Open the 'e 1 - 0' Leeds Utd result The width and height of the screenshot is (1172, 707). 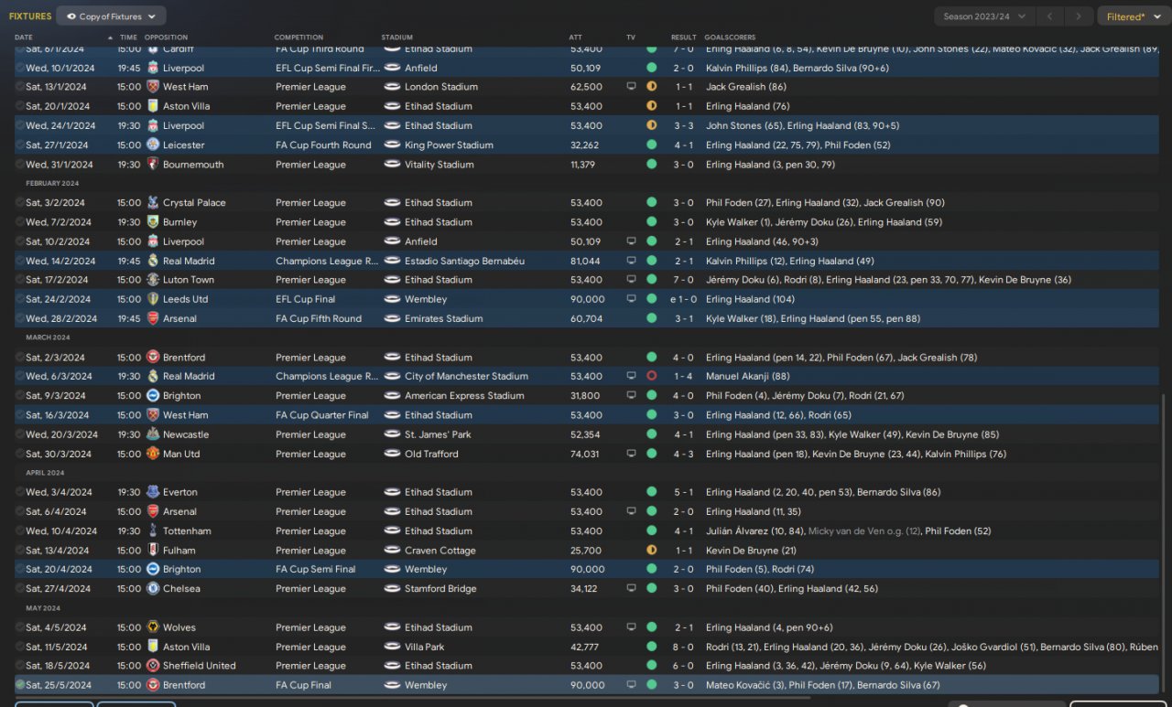[681, 299]
